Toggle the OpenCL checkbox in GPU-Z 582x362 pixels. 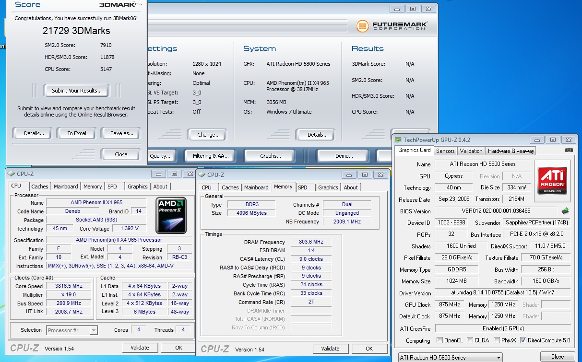click(439, 340)
